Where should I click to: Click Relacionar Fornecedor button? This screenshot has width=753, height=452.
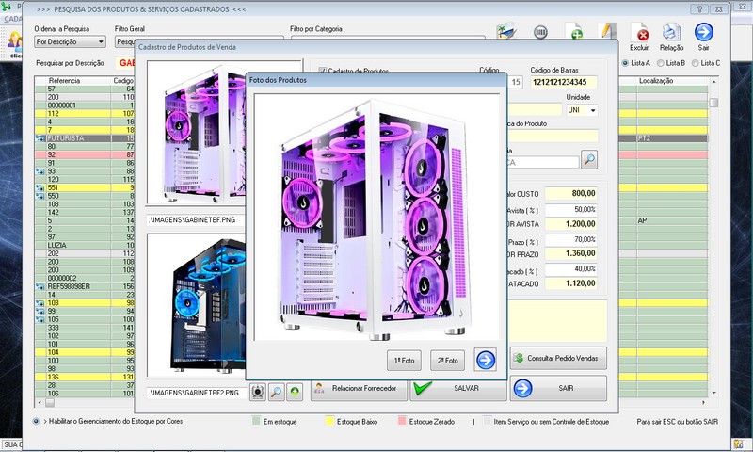[359, 388]
